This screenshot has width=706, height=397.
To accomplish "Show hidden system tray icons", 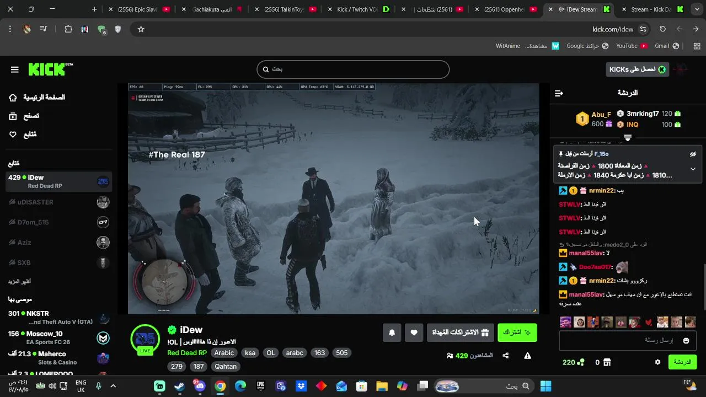I will (113, 386).
